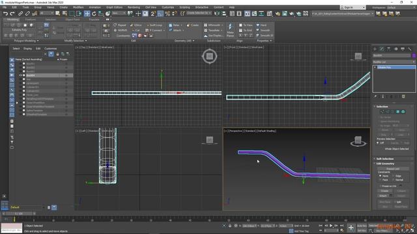
Task: Toggle the Angle Snap icon
Action: (x=160, y=14)
